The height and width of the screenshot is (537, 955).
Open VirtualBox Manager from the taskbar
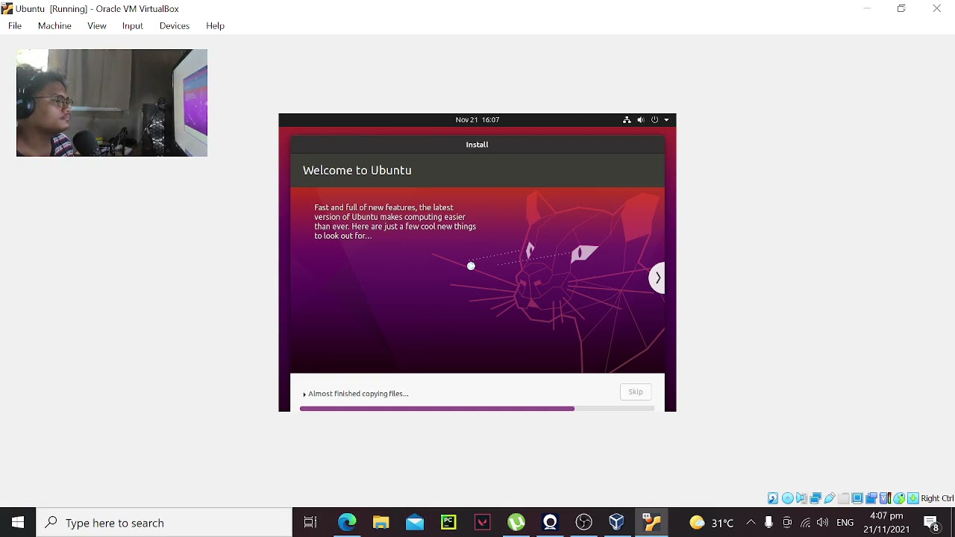(617, 523)
